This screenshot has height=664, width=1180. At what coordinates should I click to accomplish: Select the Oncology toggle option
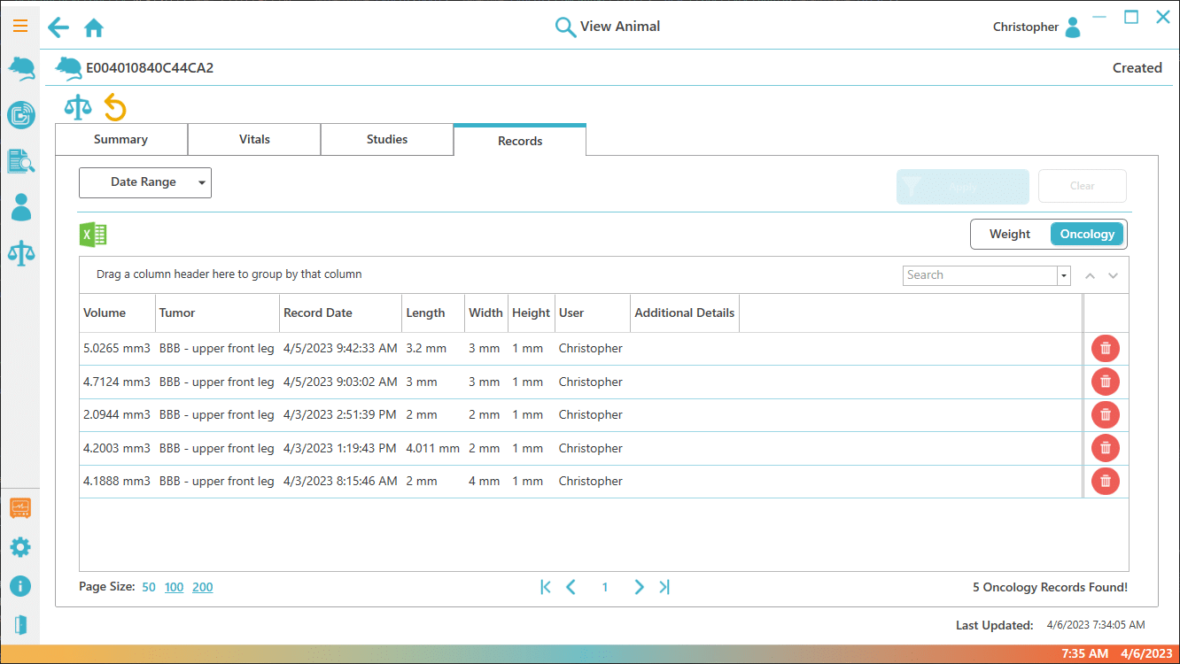coord(1087,235)
